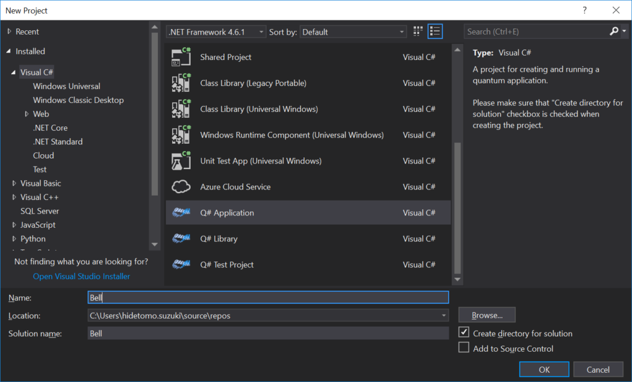Viewport: 632px width, 382px height.
Task: Click the Cancel button
Action: (x=598, y=369)
